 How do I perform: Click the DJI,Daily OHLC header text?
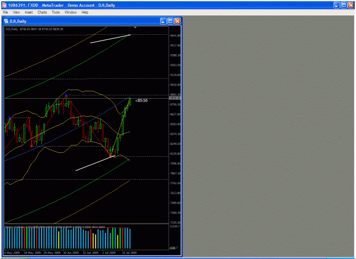[x=35, y=29]
